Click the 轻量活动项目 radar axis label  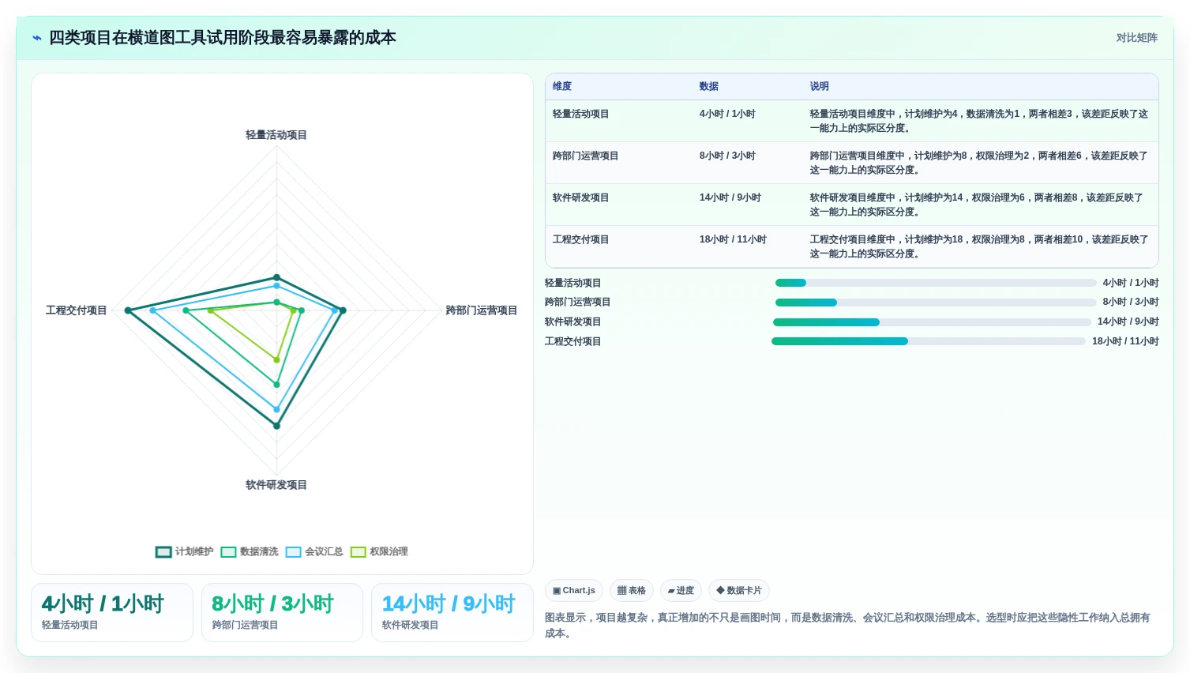click(x=276, y=135)
